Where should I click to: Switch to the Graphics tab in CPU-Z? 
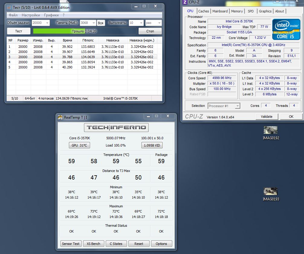click(265, 11)
